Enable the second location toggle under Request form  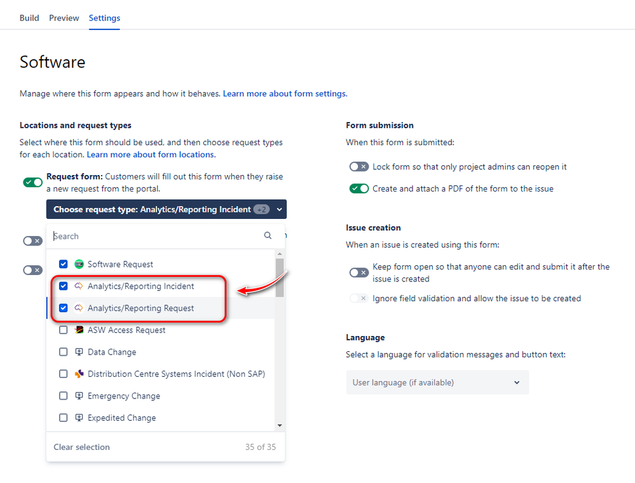(33, 241)
